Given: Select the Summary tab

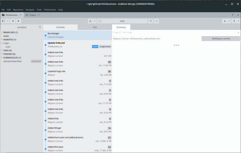Looking at the screenshot, I should tap(121, 27).
